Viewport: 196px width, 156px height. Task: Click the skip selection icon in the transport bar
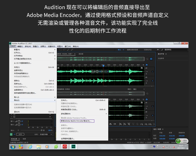[115, 124]
